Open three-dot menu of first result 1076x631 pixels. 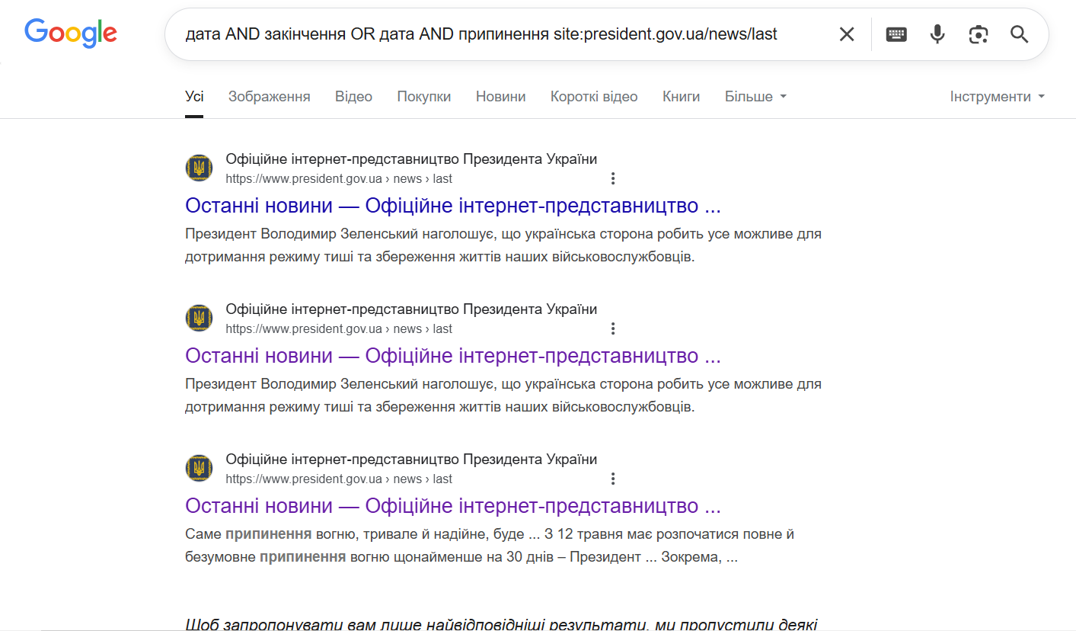point(613,179)
